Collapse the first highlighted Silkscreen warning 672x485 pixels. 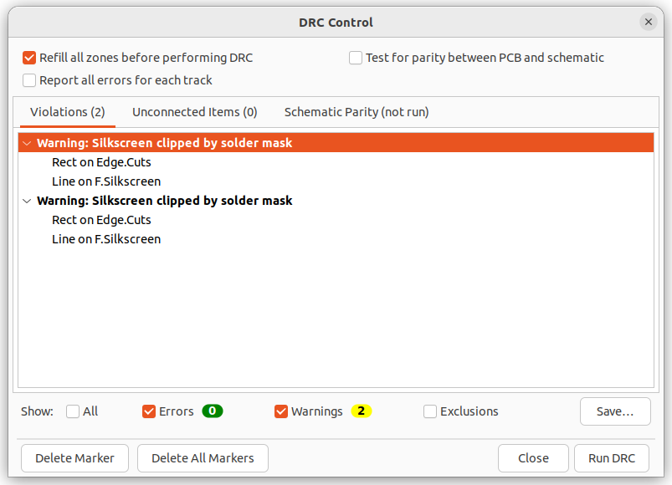27,143
